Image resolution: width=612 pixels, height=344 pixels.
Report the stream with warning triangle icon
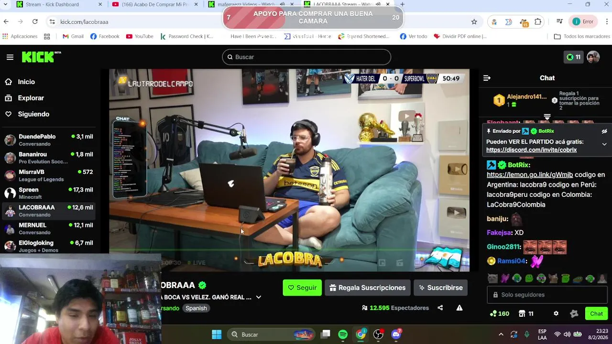(x=459, y=308)
